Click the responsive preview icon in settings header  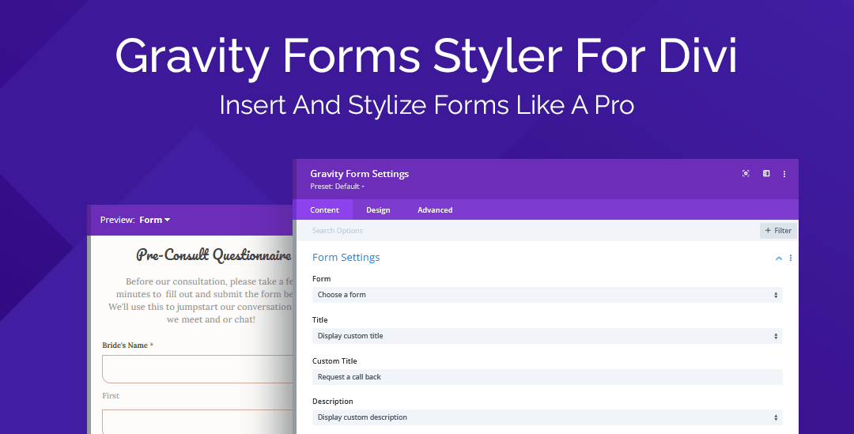[x=746, y=174]
